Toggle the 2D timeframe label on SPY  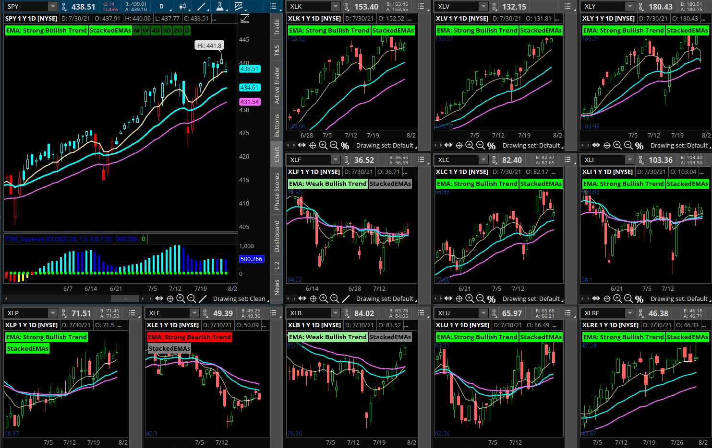[178, 30]
